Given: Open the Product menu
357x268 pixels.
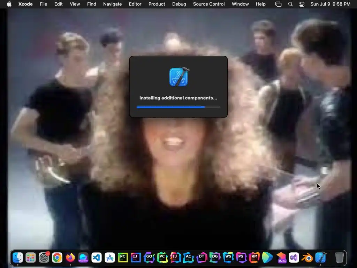Looking at the screenshot, I should coord(157,4).
